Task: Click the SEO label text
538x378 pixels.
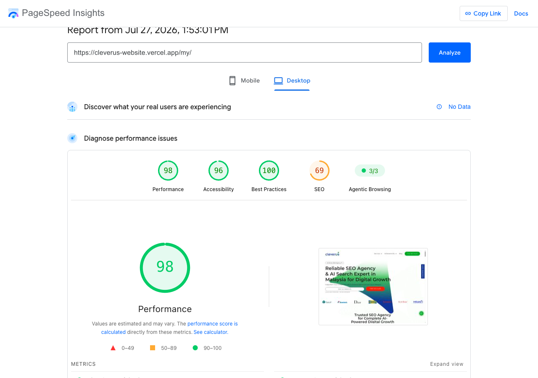Action: tap(319, 189)
